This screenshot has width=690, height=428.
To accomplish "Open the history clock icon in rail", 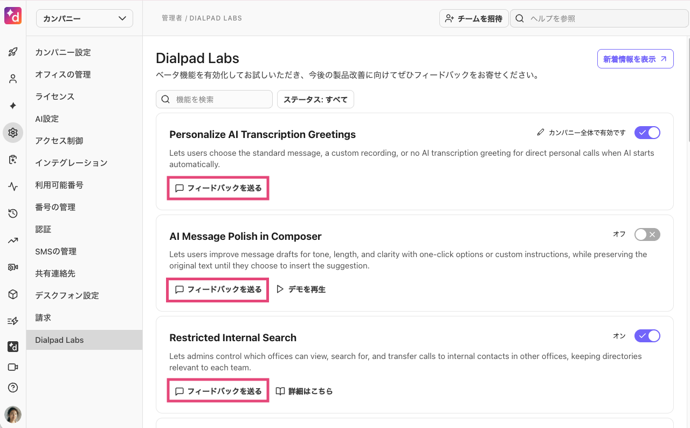I will tap(13, 213).
